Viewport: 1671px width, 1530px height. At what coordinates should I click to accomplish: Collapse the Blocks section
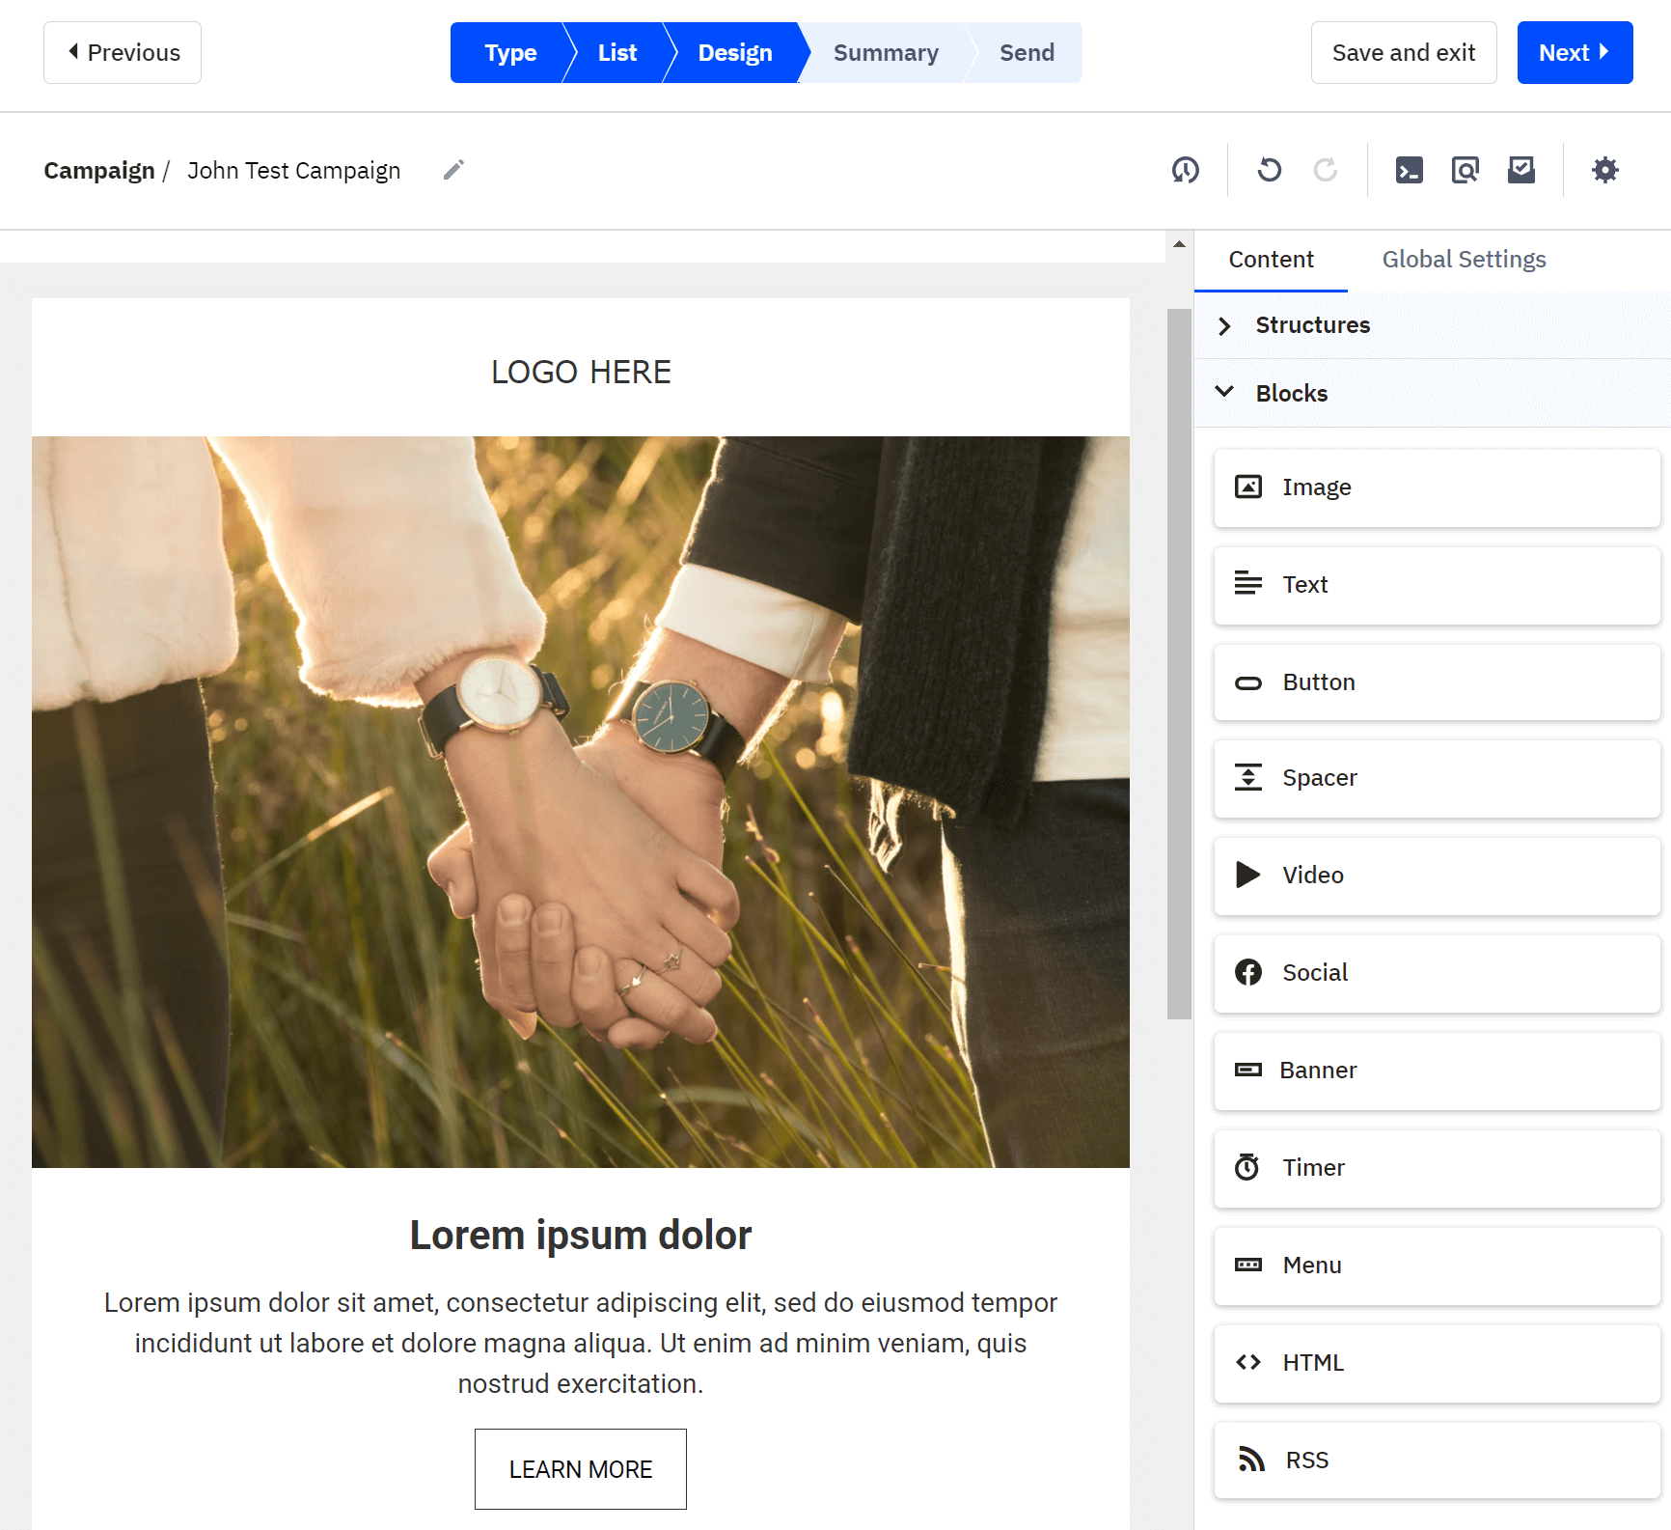point(1433,393)
